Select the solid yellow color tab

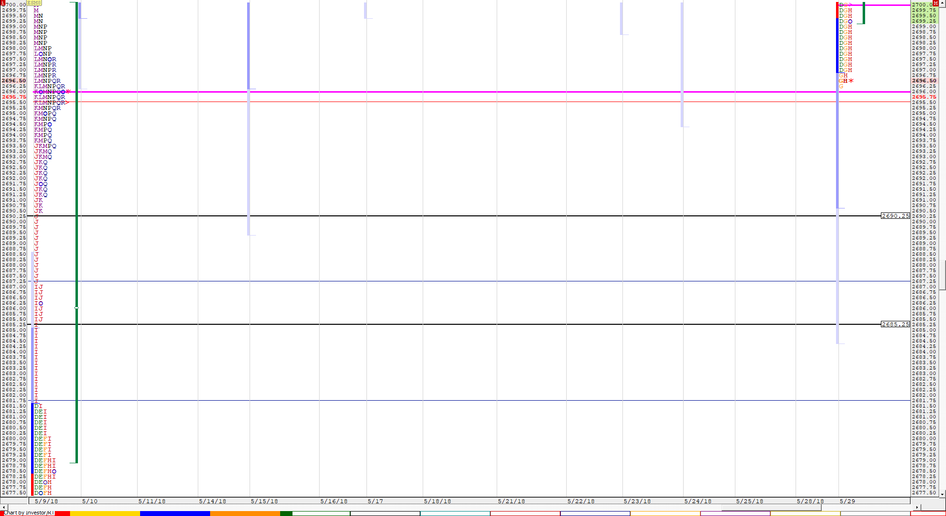(105, 514)
